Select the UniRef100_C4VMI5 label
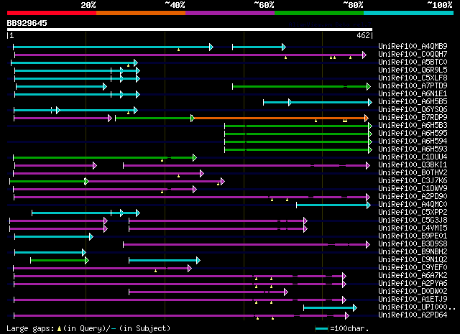Screen dimensions: 460x334 (413, 228)
